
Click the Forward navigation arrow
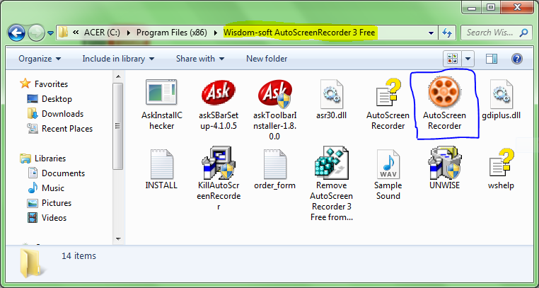point(36,33)
